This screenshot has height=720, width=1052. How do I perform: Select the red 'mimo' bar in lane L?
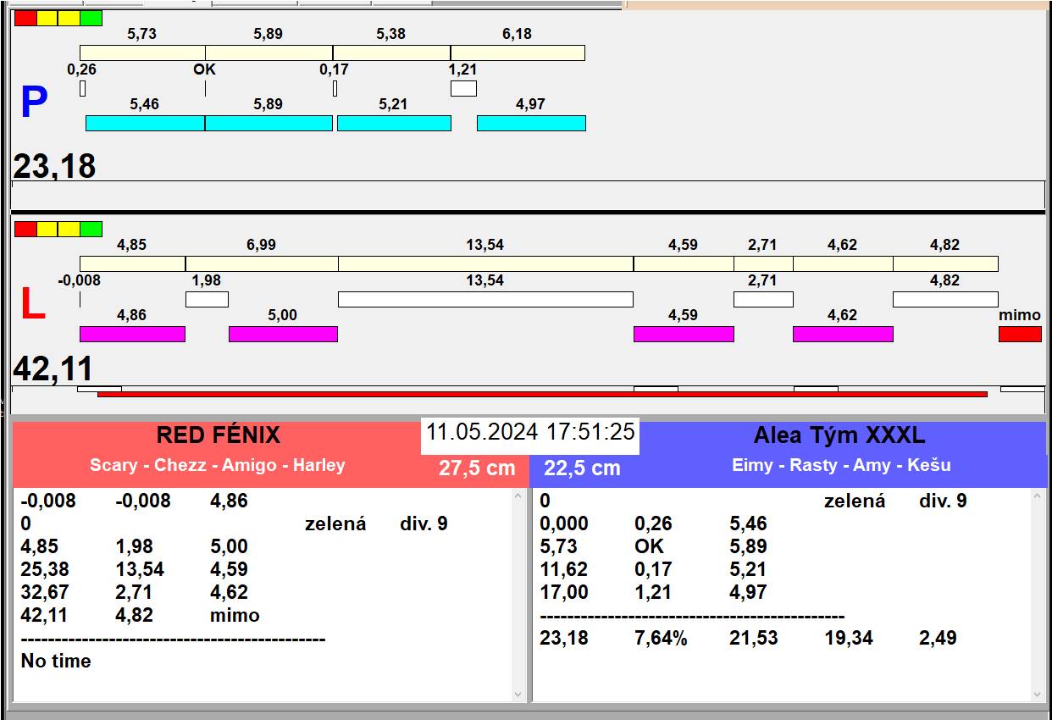1020,334
